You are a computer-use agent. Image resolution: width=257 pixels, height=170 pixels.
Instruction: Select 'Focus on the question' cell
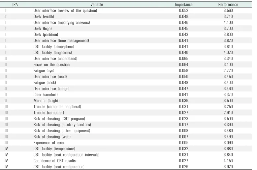(x=51, y=65)
